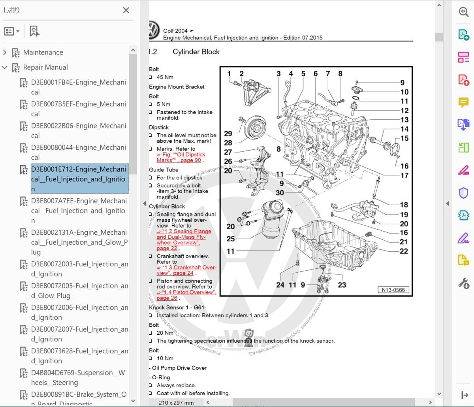
Task: Collapse the left navigation pane arrow
Action: pyautogui.click(x=144, y=203)
